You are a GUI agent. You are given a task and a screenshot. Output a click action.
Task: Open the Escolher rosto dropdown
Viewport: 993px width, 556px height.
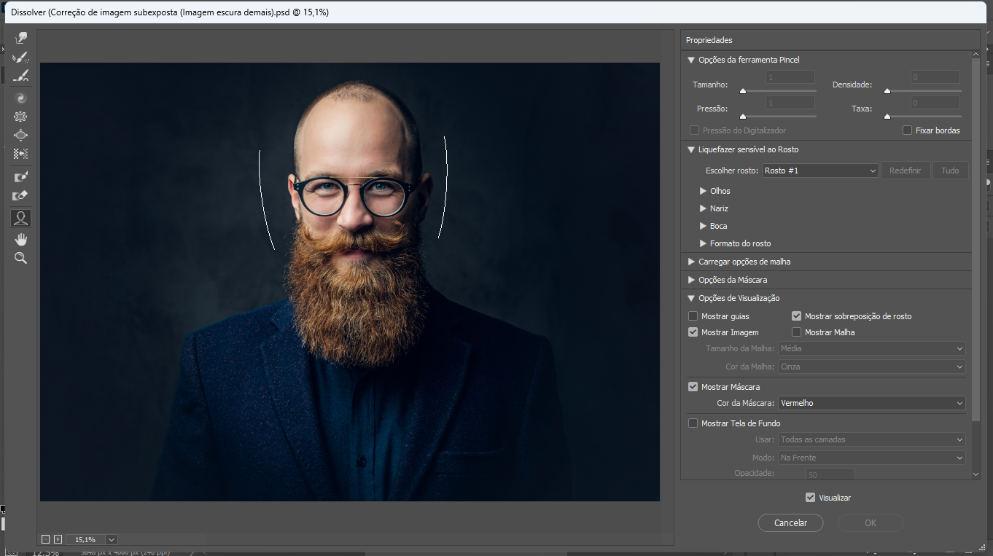pyautogui.click(x=820, y=171)
